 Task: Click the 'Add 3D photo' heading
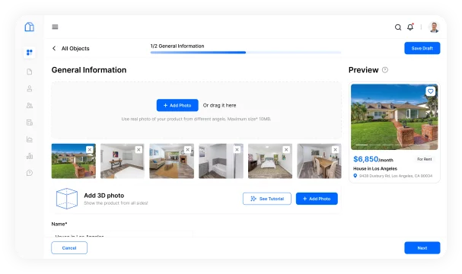tap(104, 196)
